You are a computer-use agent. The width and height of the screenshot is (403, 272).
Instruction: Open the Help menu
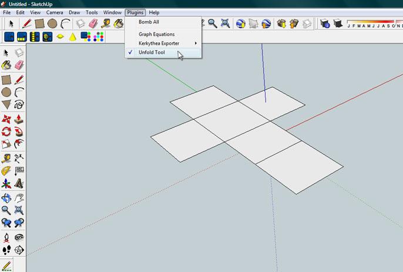pos(154,12)
